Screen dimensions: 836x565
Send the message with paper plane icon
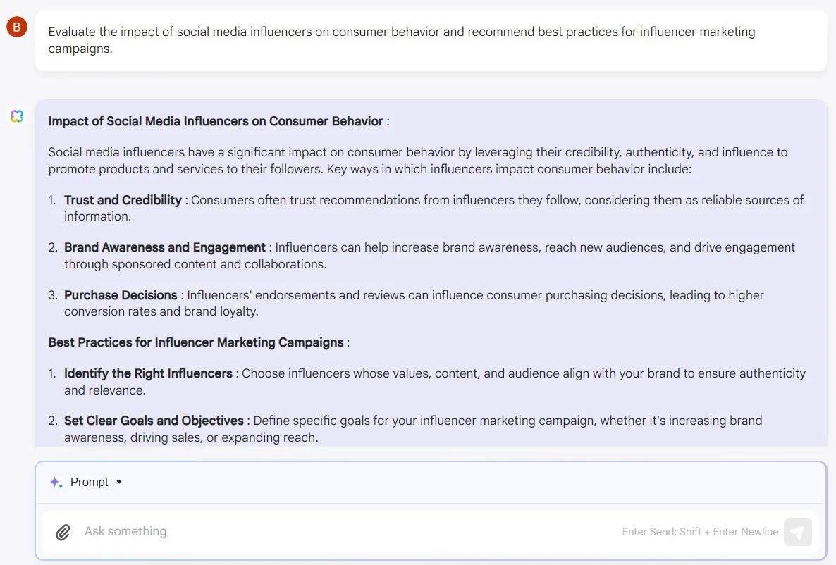[x=797, y=532]
